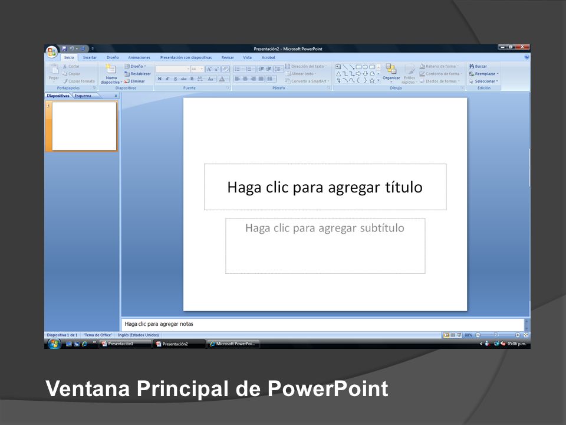Click Buscar in Edición group
The image size is (566, 425).
(478, 67)
